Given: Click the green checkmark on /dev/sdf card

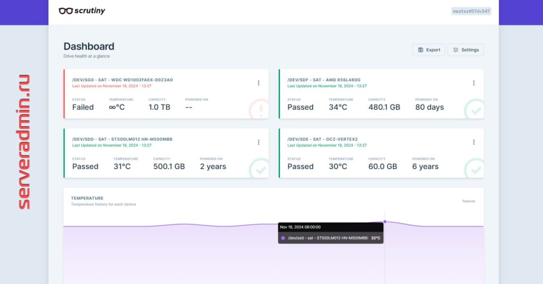Looking at the screenshot, I should 475,108.
